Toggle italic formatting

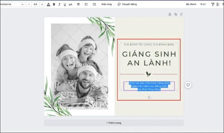click(59, 4)
